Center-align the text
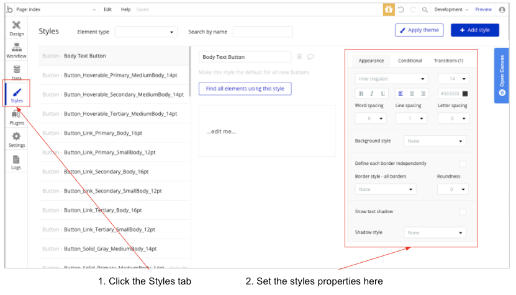The image size is (516, 295). point(412,94)
